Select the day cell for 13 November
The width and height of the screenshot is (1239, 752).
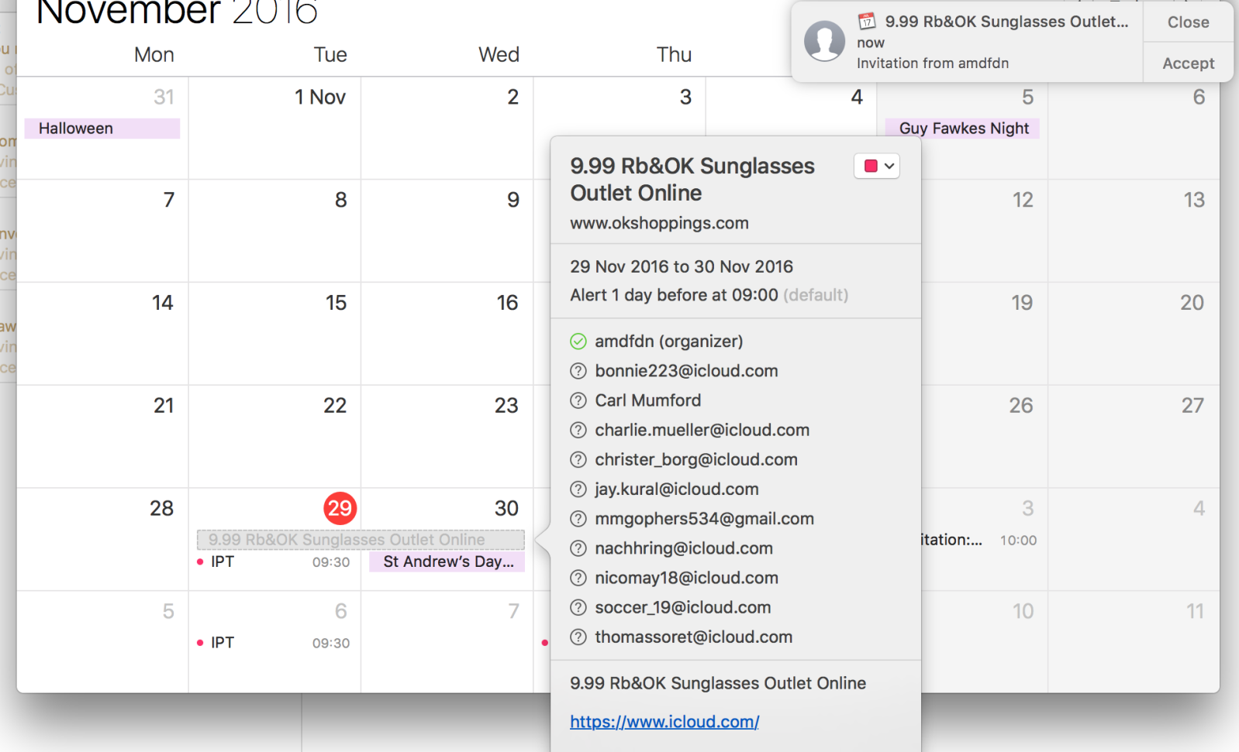[1134, 231]
